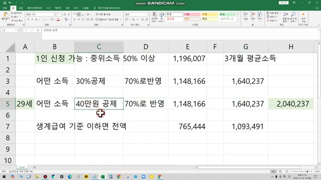This screenshot has height=180, width=321.
Task: Align cell text to the left
Action: [75, 19]
